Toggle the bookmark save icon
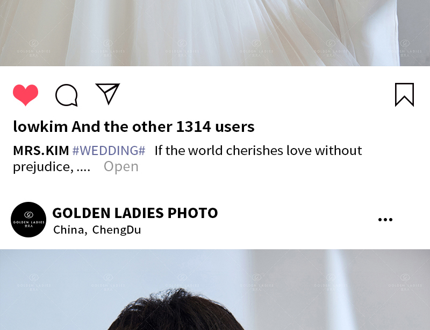430x330 pixels. [x=404, y=95]
